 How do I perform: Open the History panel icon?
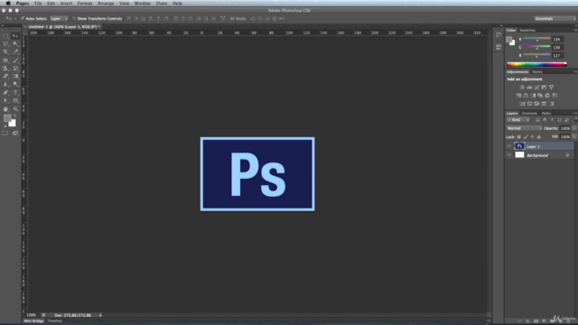[x=499, y=34]
